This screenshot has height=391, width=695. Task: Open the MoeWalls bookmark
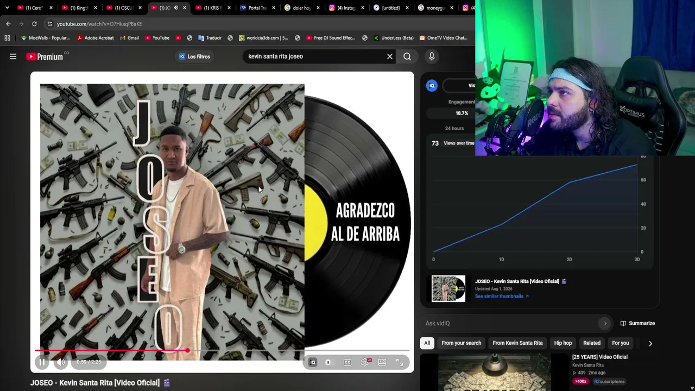[x=45, y=38]
